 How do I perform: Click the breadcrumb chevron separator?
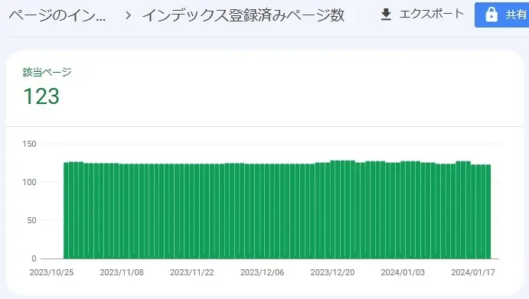point(128,15)
